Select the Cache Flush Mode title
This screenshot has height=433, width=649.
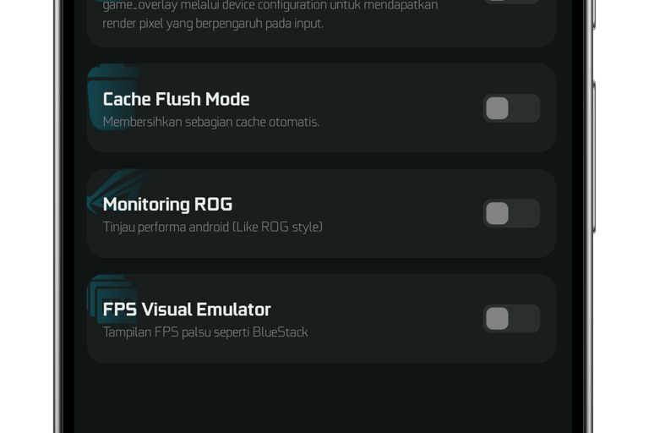(176, 99)
